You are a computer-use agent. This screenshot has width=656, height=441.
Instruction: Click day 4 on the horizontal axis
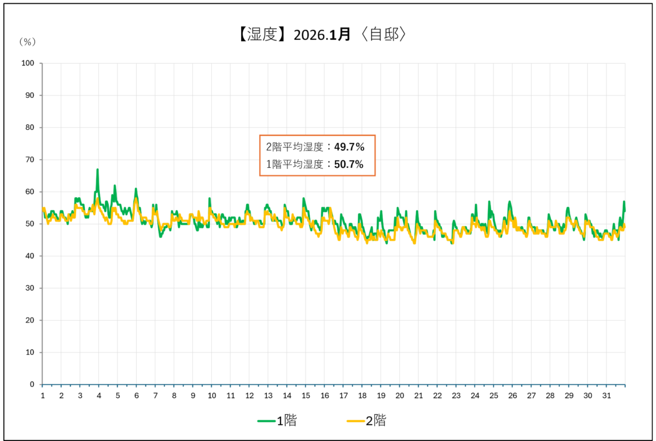99,396
